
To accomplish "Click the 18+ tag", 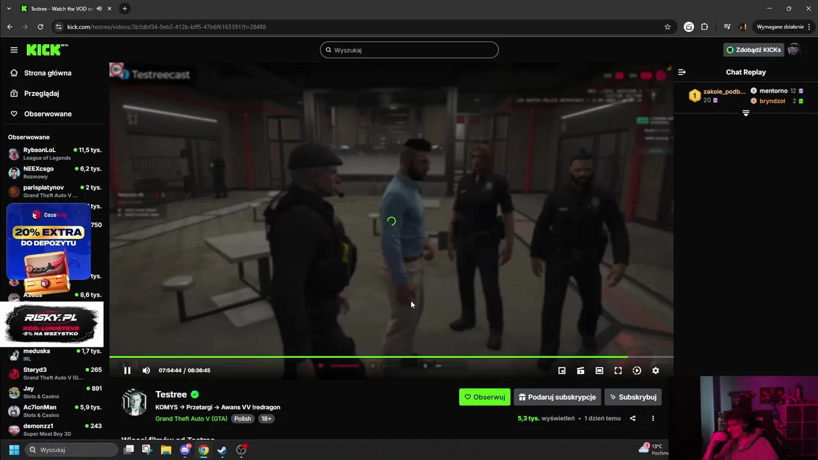I will tap(266, 418).
